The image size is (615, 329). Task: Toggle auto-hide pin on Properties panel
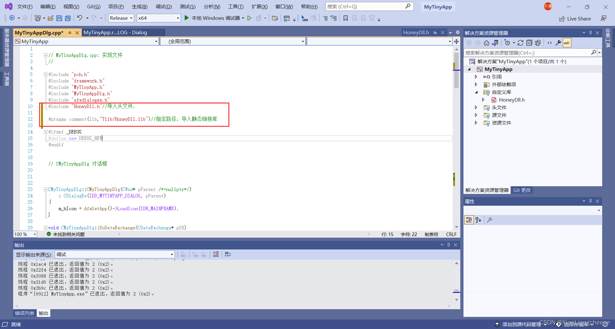click(x=590, y=201)
